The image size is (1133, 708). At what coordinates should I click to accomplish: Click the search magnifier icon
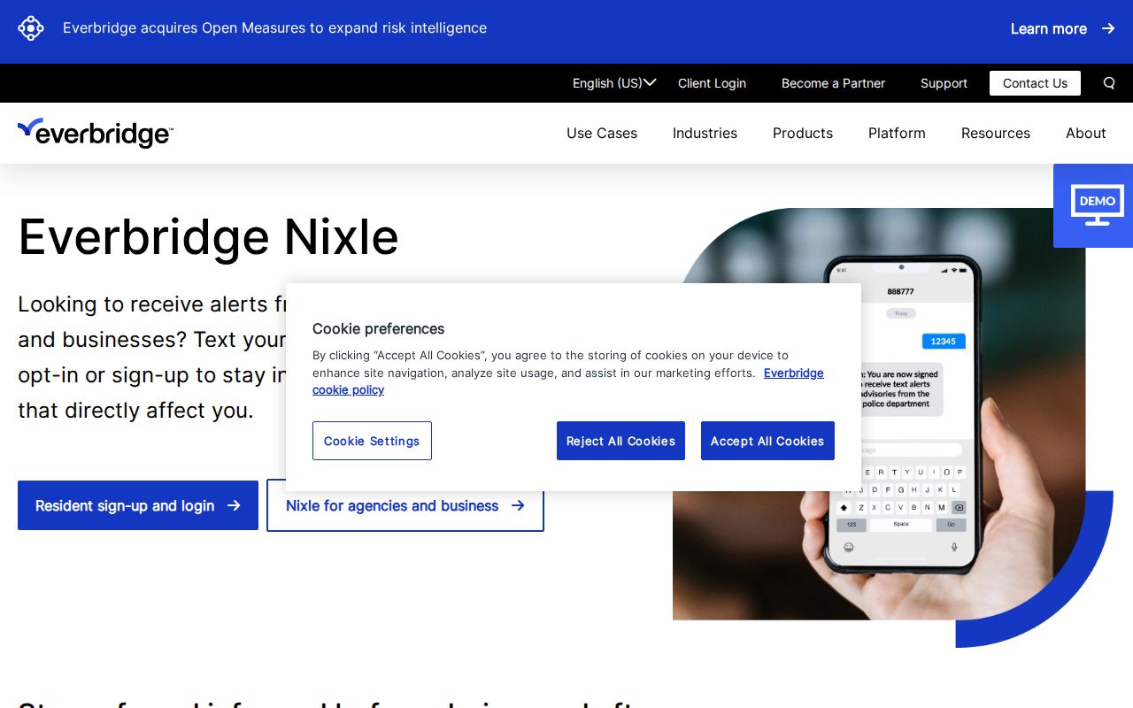(1109, 83)
